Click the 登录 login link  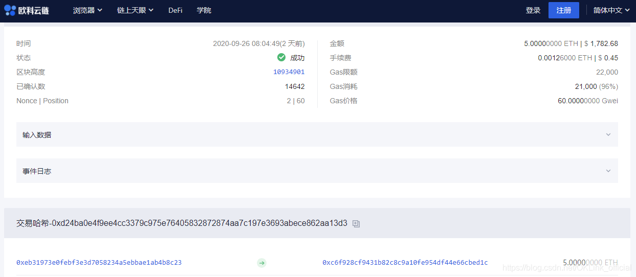(x=533, y=10)
